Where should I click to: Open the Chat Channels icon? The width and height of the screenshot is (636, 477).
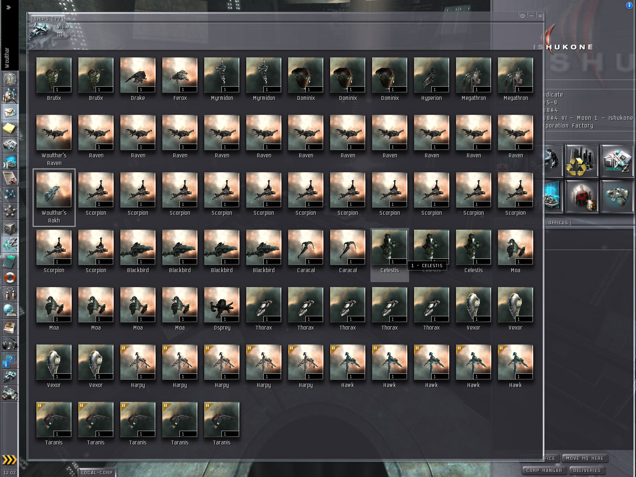pyautogui.click(x=9, y=295)
